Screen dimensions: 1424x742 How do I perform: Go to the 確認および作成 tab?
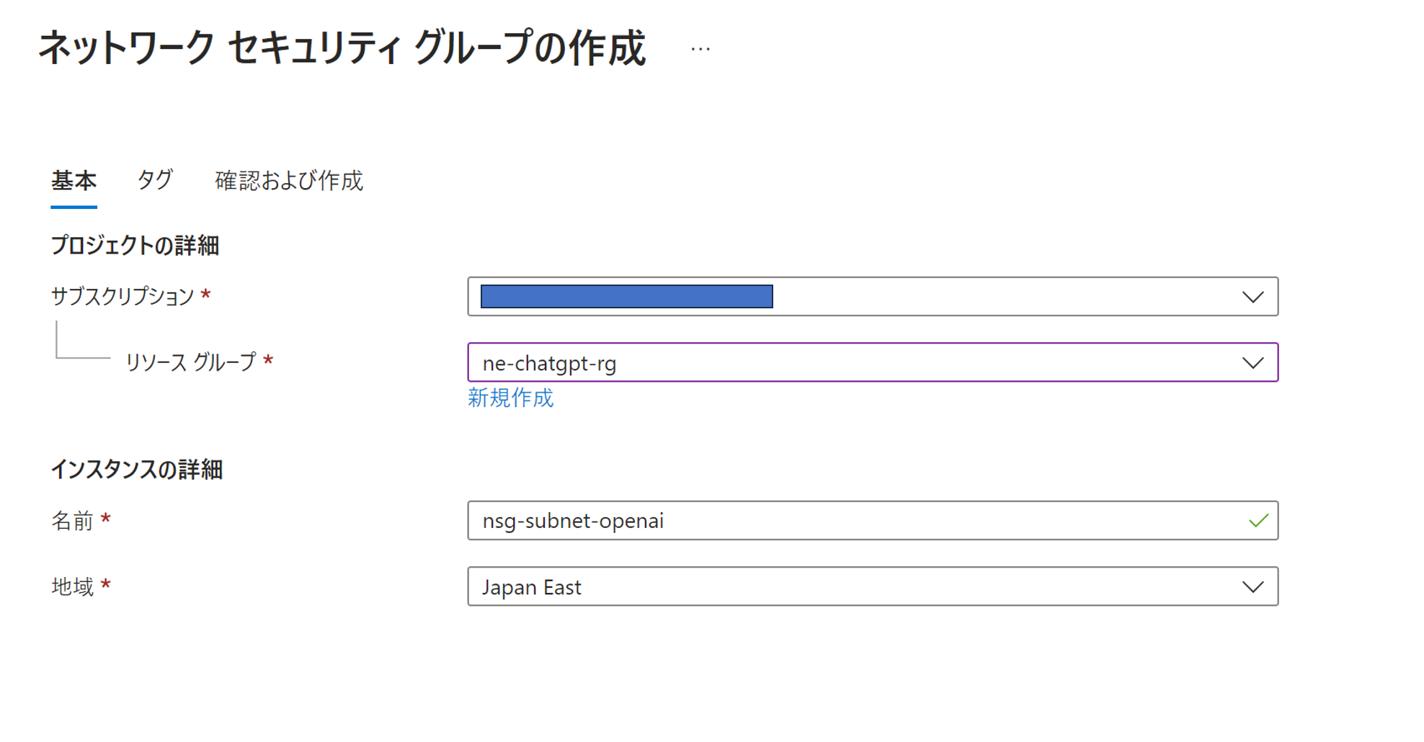289,180
